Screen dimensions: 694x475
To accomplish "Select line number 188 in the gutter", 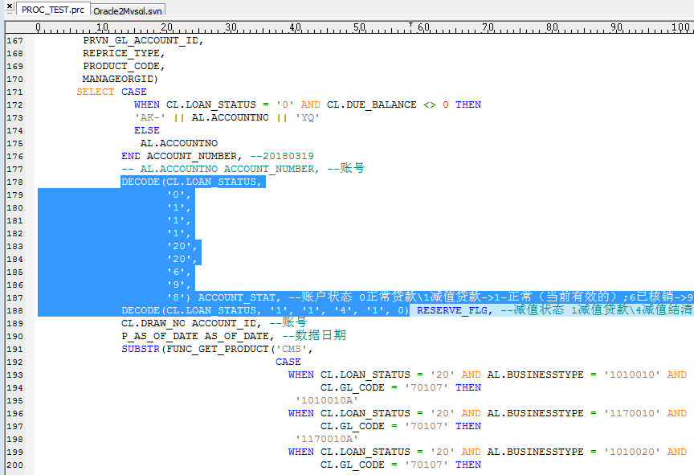I will (x=14, y=311).
